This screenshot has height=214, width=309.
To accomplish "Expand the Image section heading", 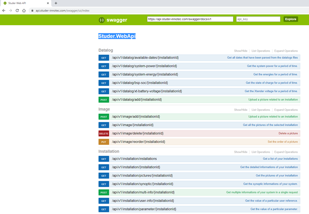I will pyautogui.click(x=104, y=109).
